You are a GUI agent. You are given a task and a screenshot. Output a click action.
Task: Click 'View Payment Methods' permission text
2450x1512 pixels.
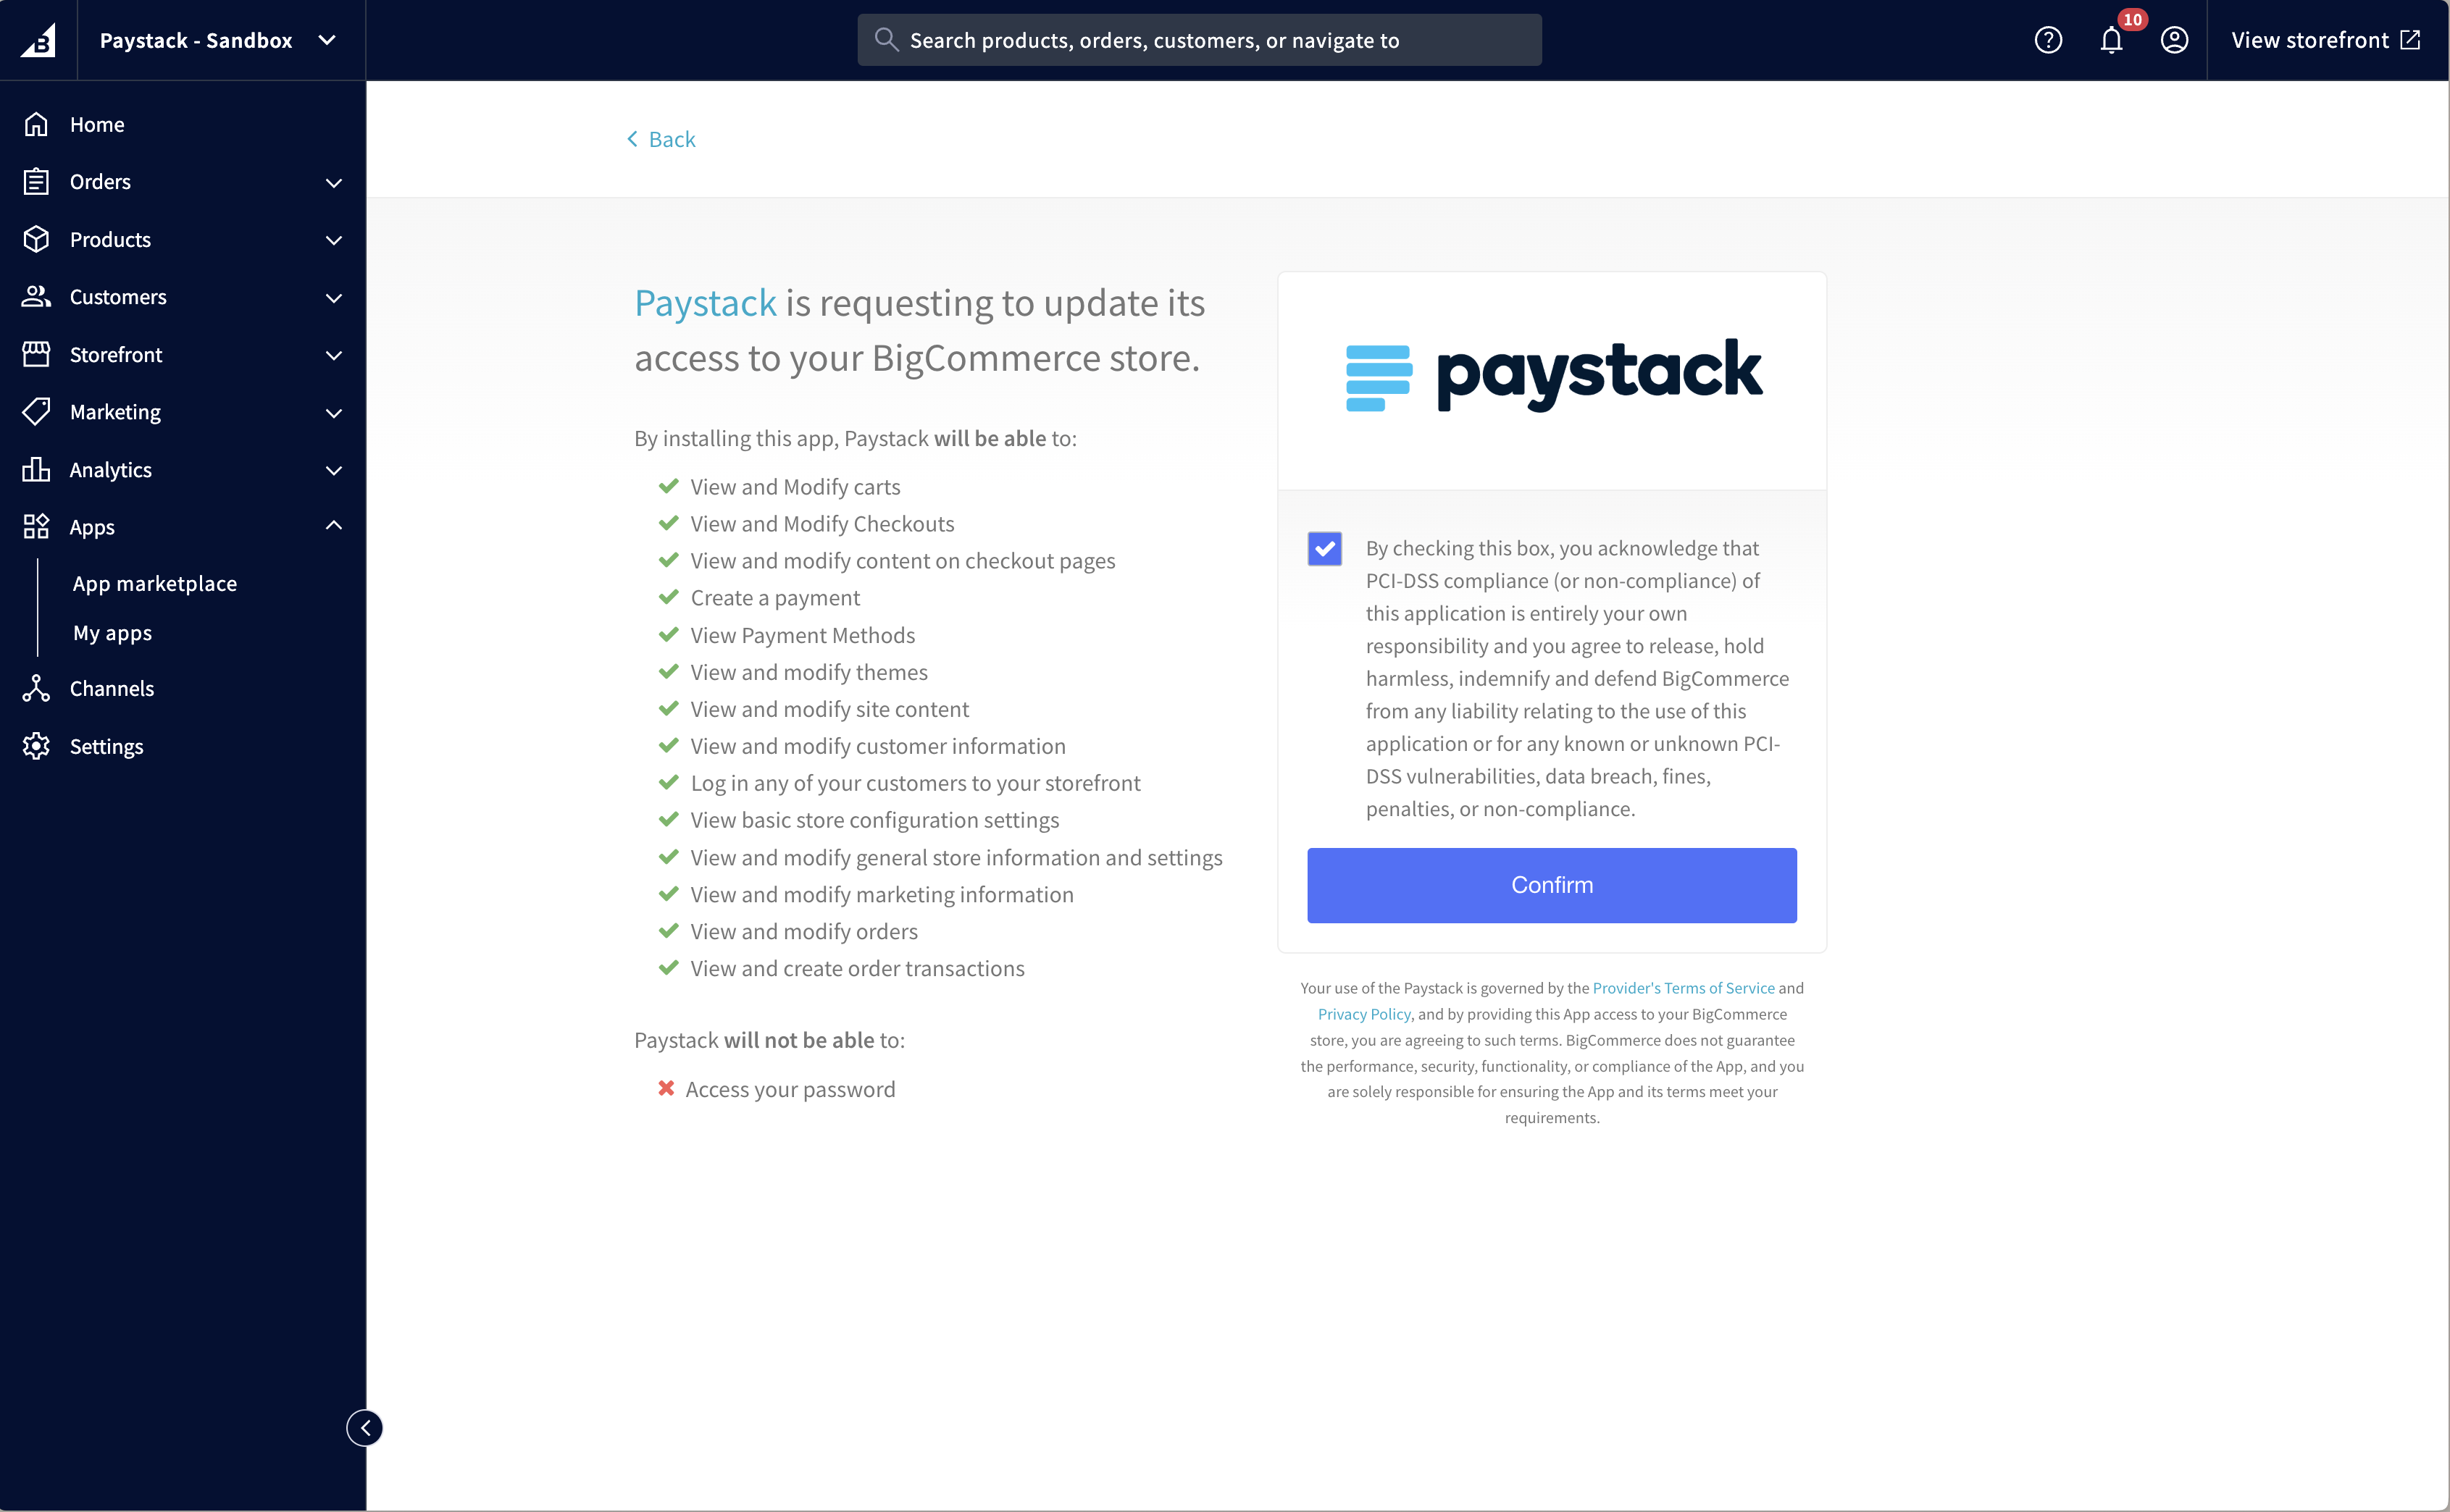coord(803,635)
